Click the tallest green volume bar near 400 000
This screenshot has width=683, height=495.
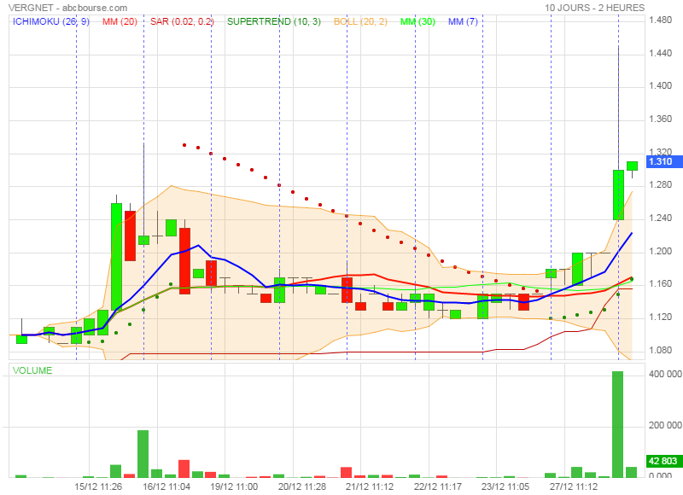coord(617,424)
